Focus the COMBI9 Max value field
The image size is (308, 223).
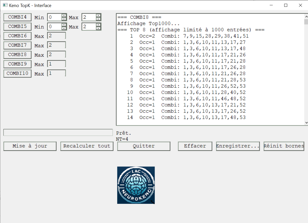tap(57, 64)
